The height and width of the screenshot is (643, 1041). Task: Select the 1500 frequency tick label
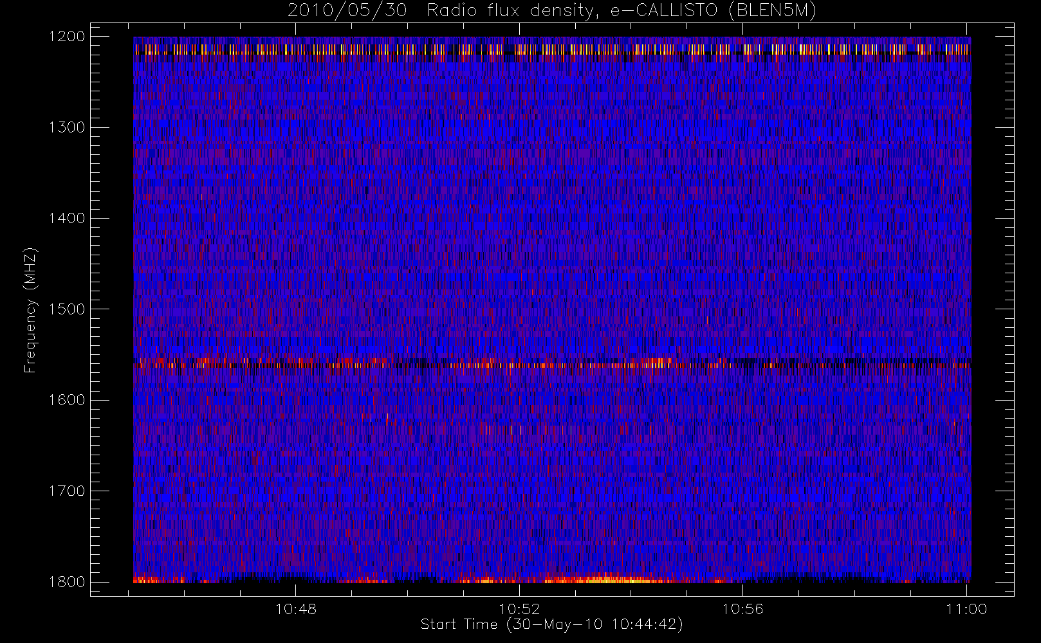pos(67,309)
